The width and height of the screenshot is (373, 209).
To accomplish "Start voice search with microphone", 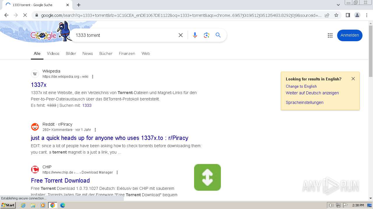I will (x=195, y=35).
